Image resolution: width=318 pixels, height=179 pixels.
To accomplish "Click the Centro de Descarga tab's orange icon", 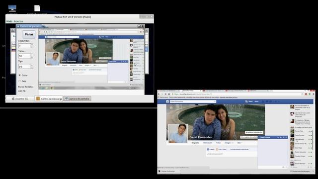I will 38,98.
